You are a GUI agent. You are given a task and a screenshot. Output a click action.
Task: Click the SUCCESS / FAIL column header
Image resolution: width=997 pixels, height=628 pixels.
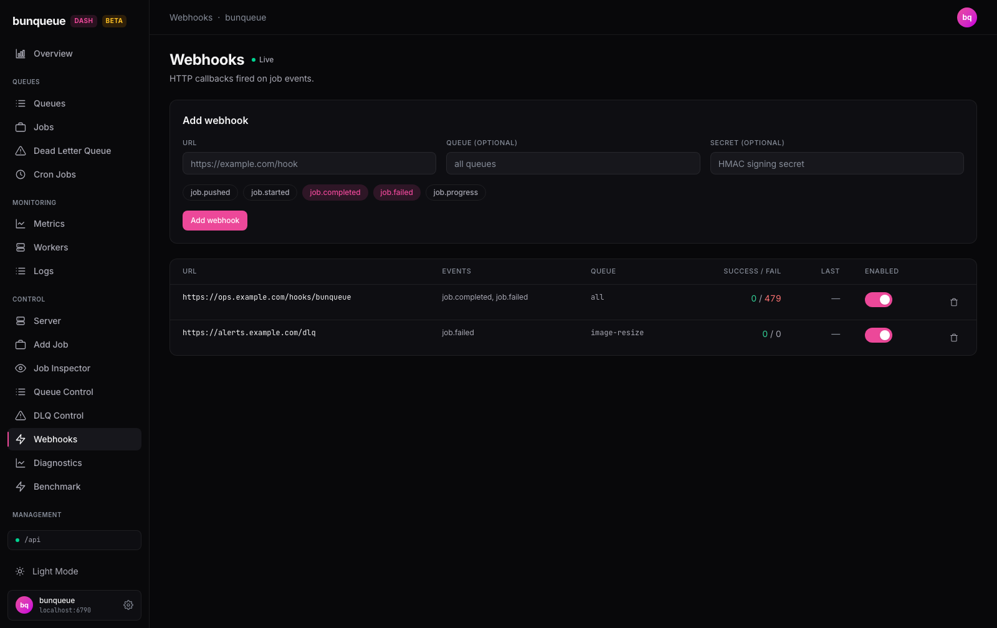click(752, 271)
